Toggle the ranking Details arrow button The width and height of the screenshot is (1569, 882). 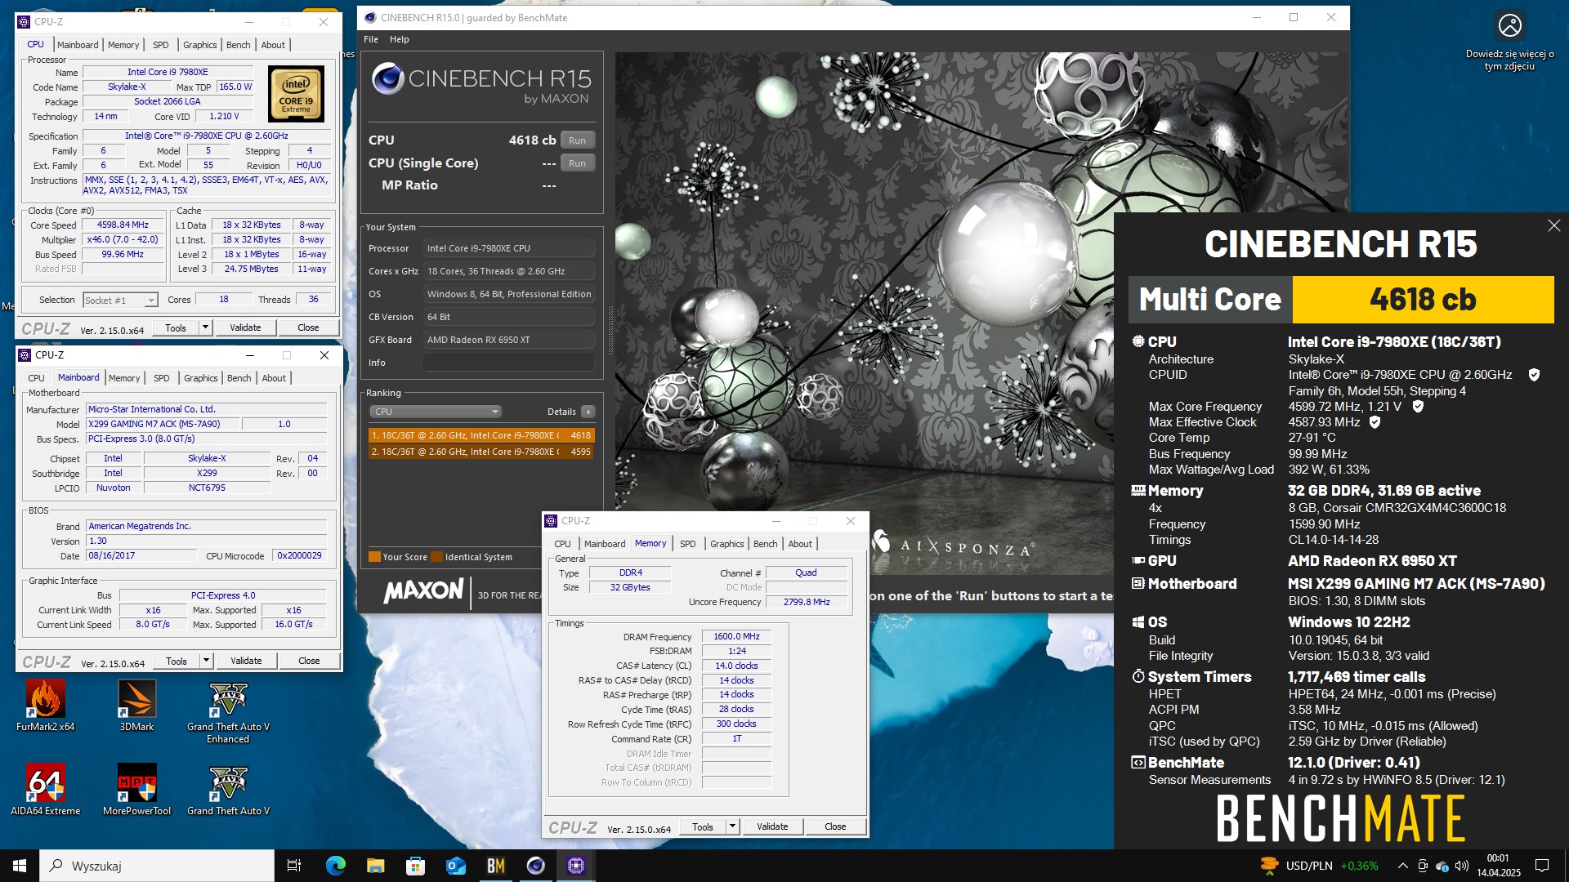coord(588,412)
